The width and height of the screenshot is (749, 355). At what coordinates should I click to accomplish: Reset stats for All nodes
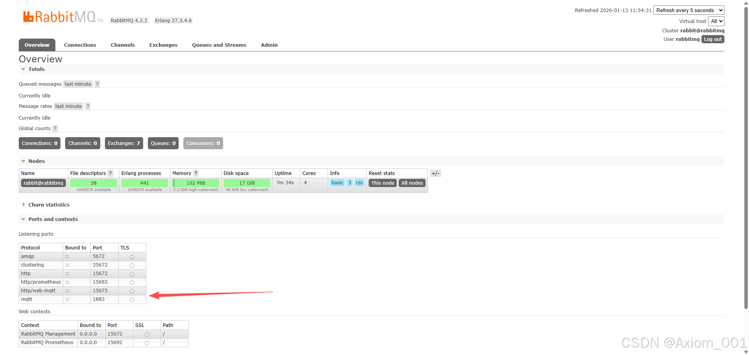[412, 183]
